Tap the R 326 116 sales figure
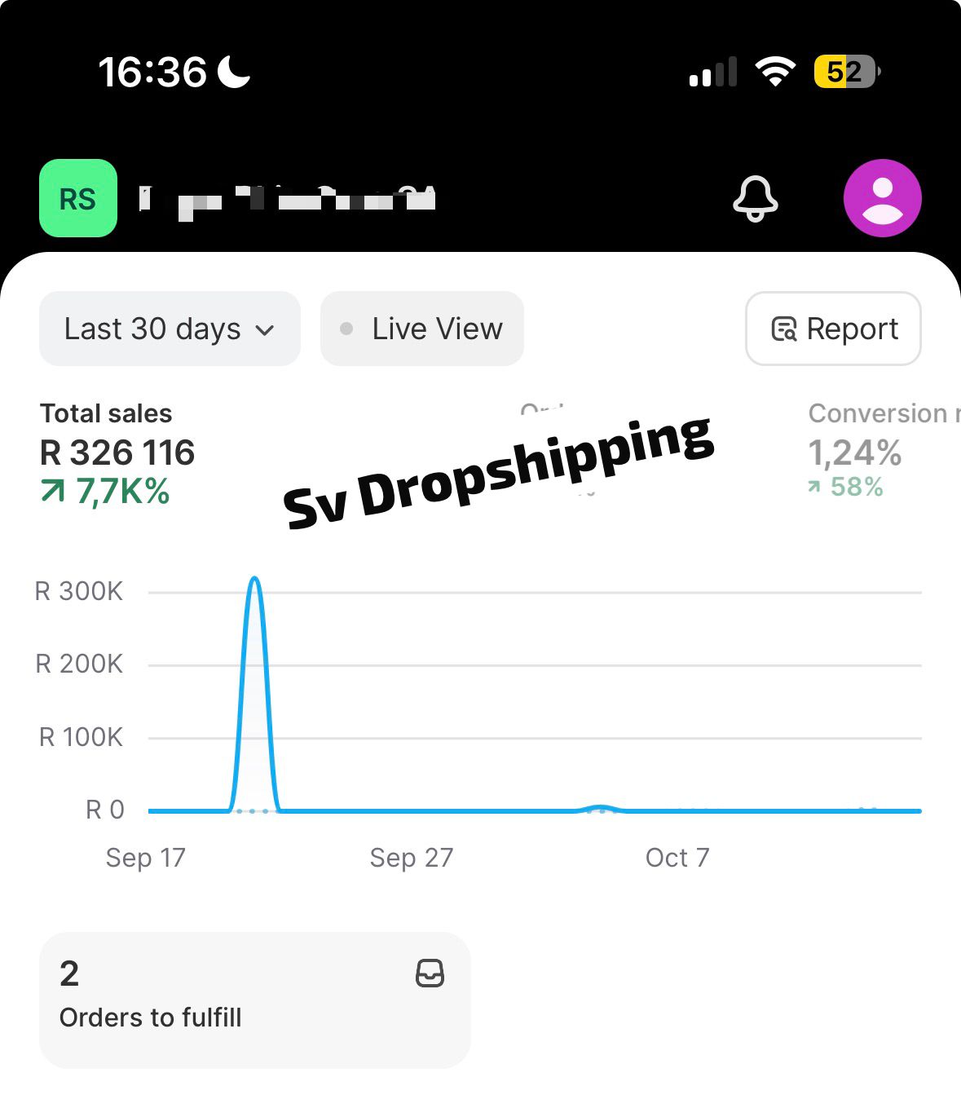 click(117, 453)
